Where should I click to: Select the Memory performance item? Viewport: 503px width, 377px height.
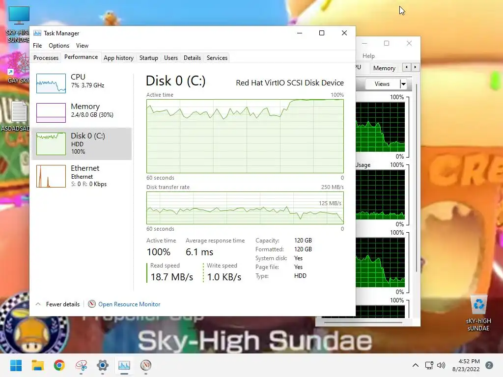tap(82, 112)
